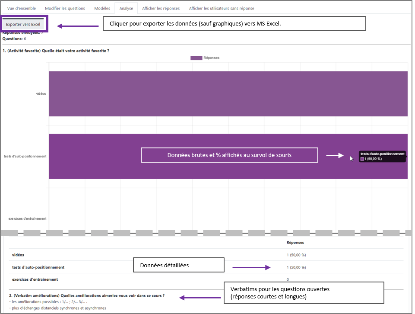Switch to Modifier les questions tab

pyautogui.click(x=65, y=8)
